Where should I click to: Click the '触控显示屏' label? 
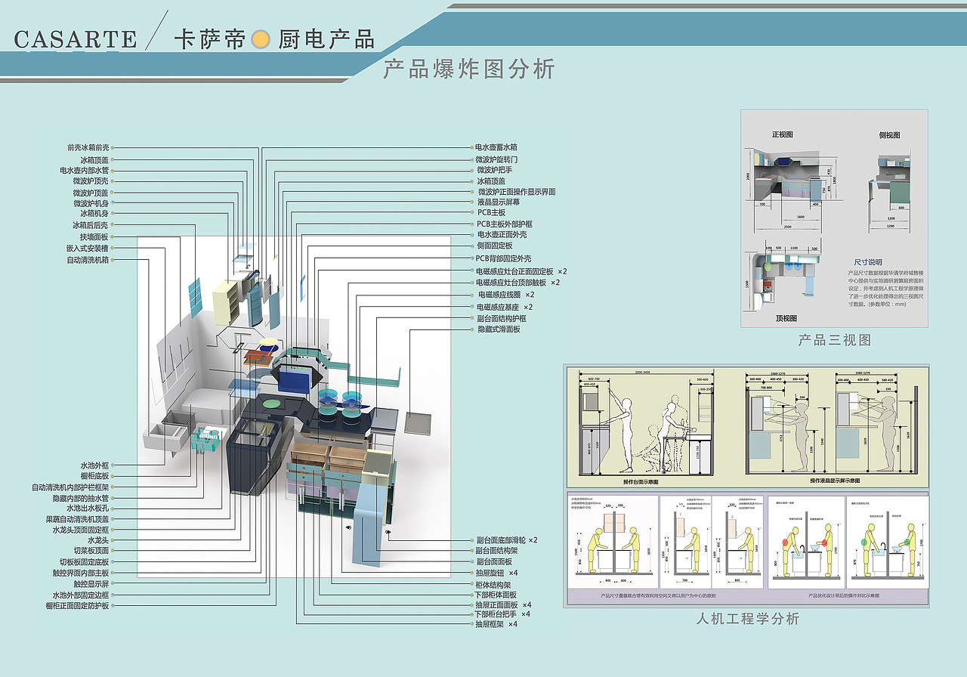click(91, 585)
